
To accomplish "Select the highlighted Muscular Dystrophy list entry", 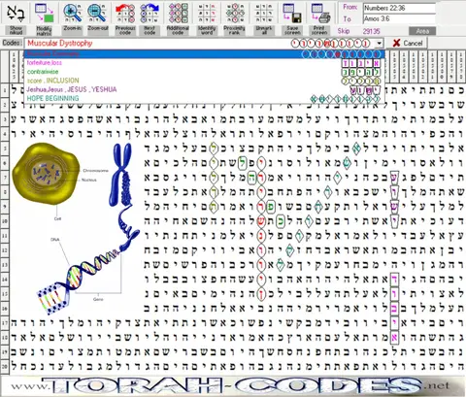I will 205,54.
